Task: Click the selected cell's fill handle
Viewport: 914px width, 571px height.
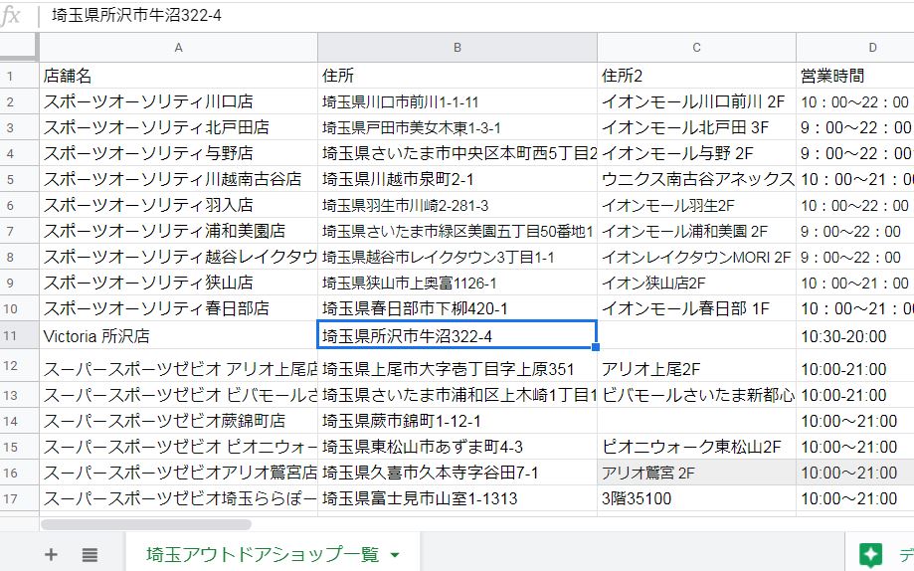Action: click(x=596, y=347)
